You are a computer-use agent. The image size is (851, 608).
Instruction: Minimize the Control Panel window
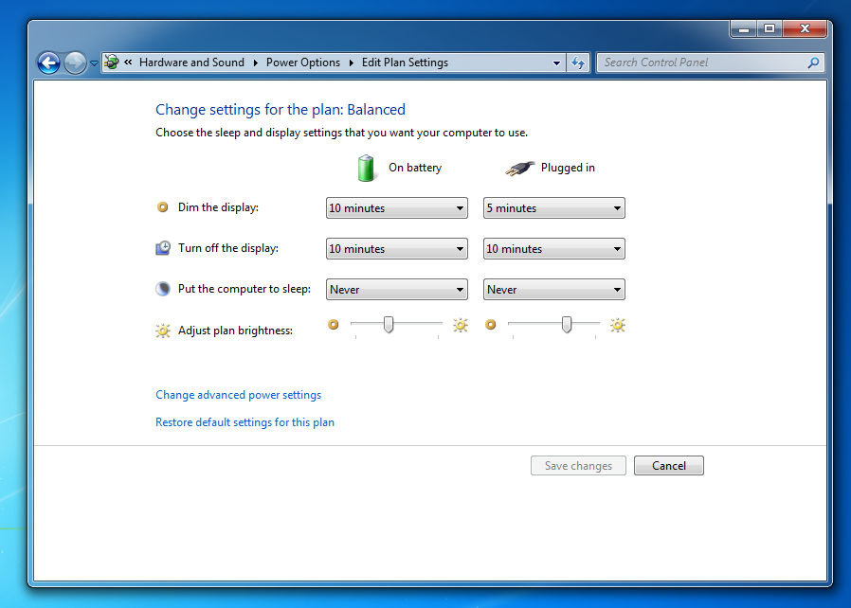[744, 28]
